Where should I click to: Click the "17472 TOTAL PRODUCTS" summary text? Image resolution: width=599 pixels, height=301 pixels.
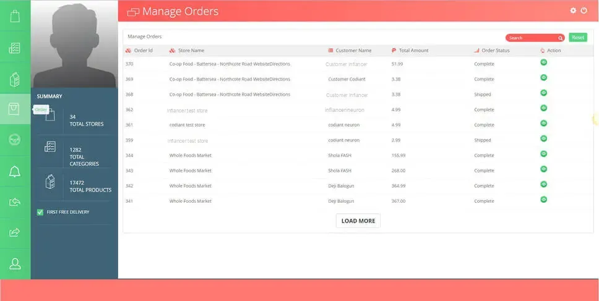click(x=90, y=186)
